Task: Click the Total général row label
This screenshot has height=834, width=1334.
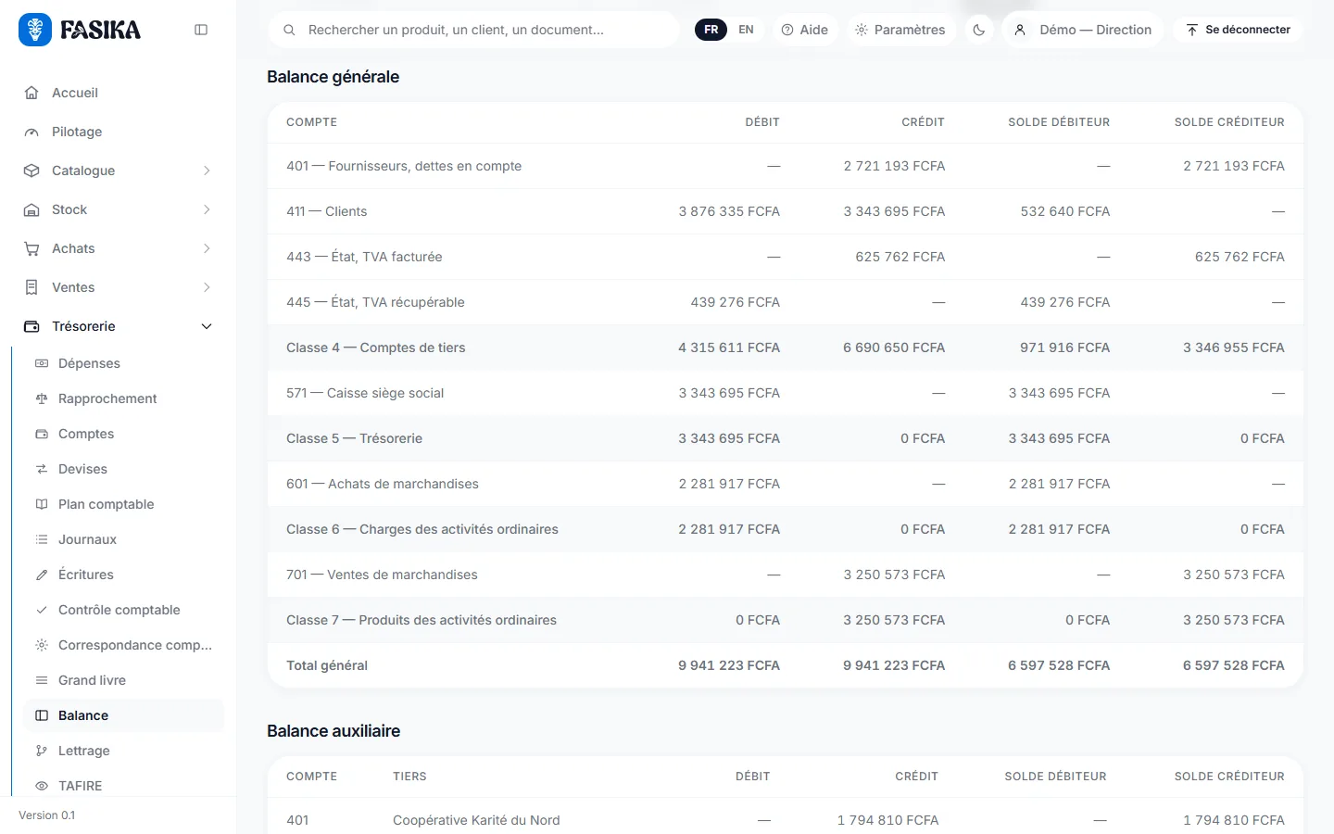Action: pos(327,665)
